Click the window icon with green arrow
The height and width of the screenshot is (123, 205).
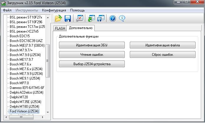coord(91,18)
